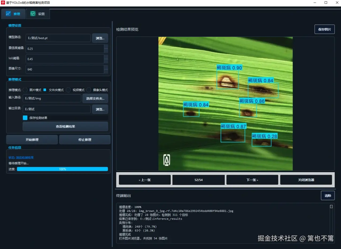The width and height of the screenshot is (341, 249).
Task: Click the 等待推理开始... status message
Action: click(18, 163)
